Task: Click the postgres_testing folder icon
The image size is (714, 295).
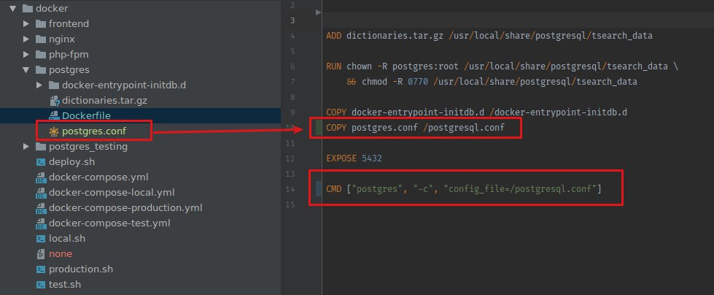Action: pyautogui.click(x=41, y=147)
